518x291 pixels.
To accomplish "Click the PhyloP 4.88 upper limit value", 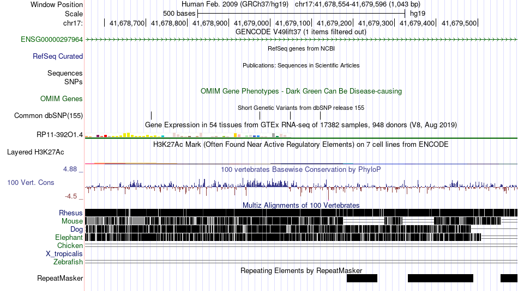I will (70, 169).
